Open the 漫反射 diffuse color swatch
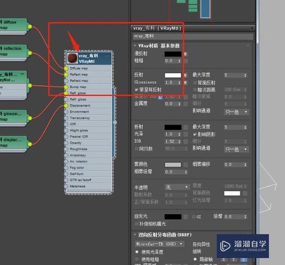The width and height of the screenshot is (285, 265). click(x=173, y=54)
